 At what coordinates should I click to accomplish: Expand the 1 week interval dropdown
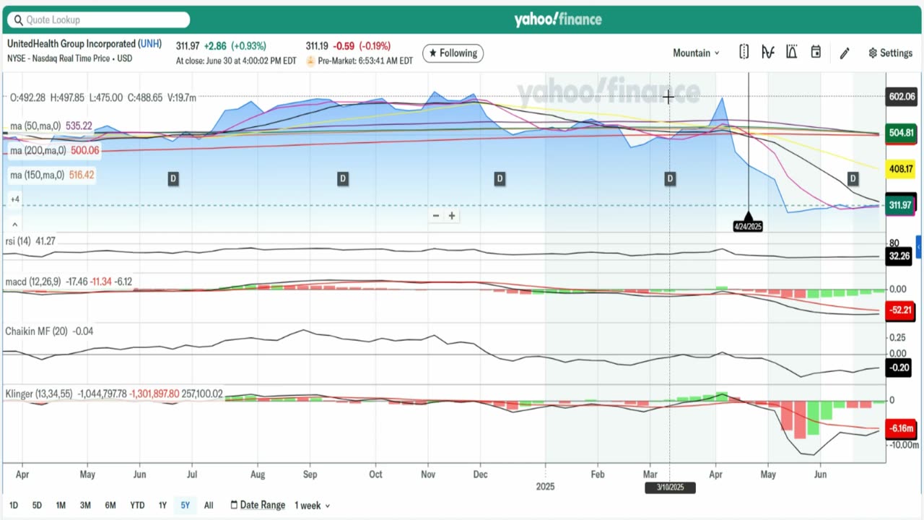click(313, 506)
